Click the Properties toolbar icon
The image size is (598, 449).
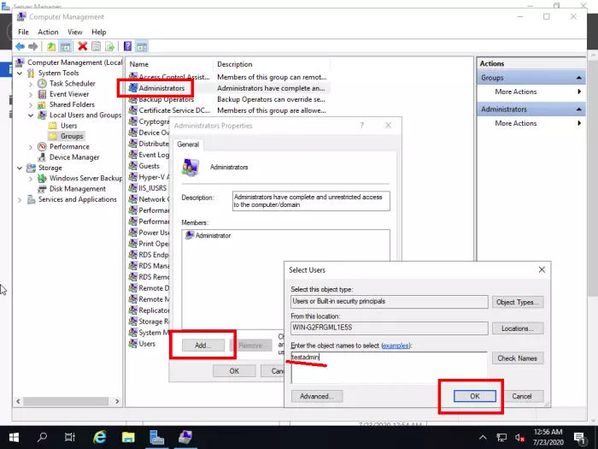point(96,46)
